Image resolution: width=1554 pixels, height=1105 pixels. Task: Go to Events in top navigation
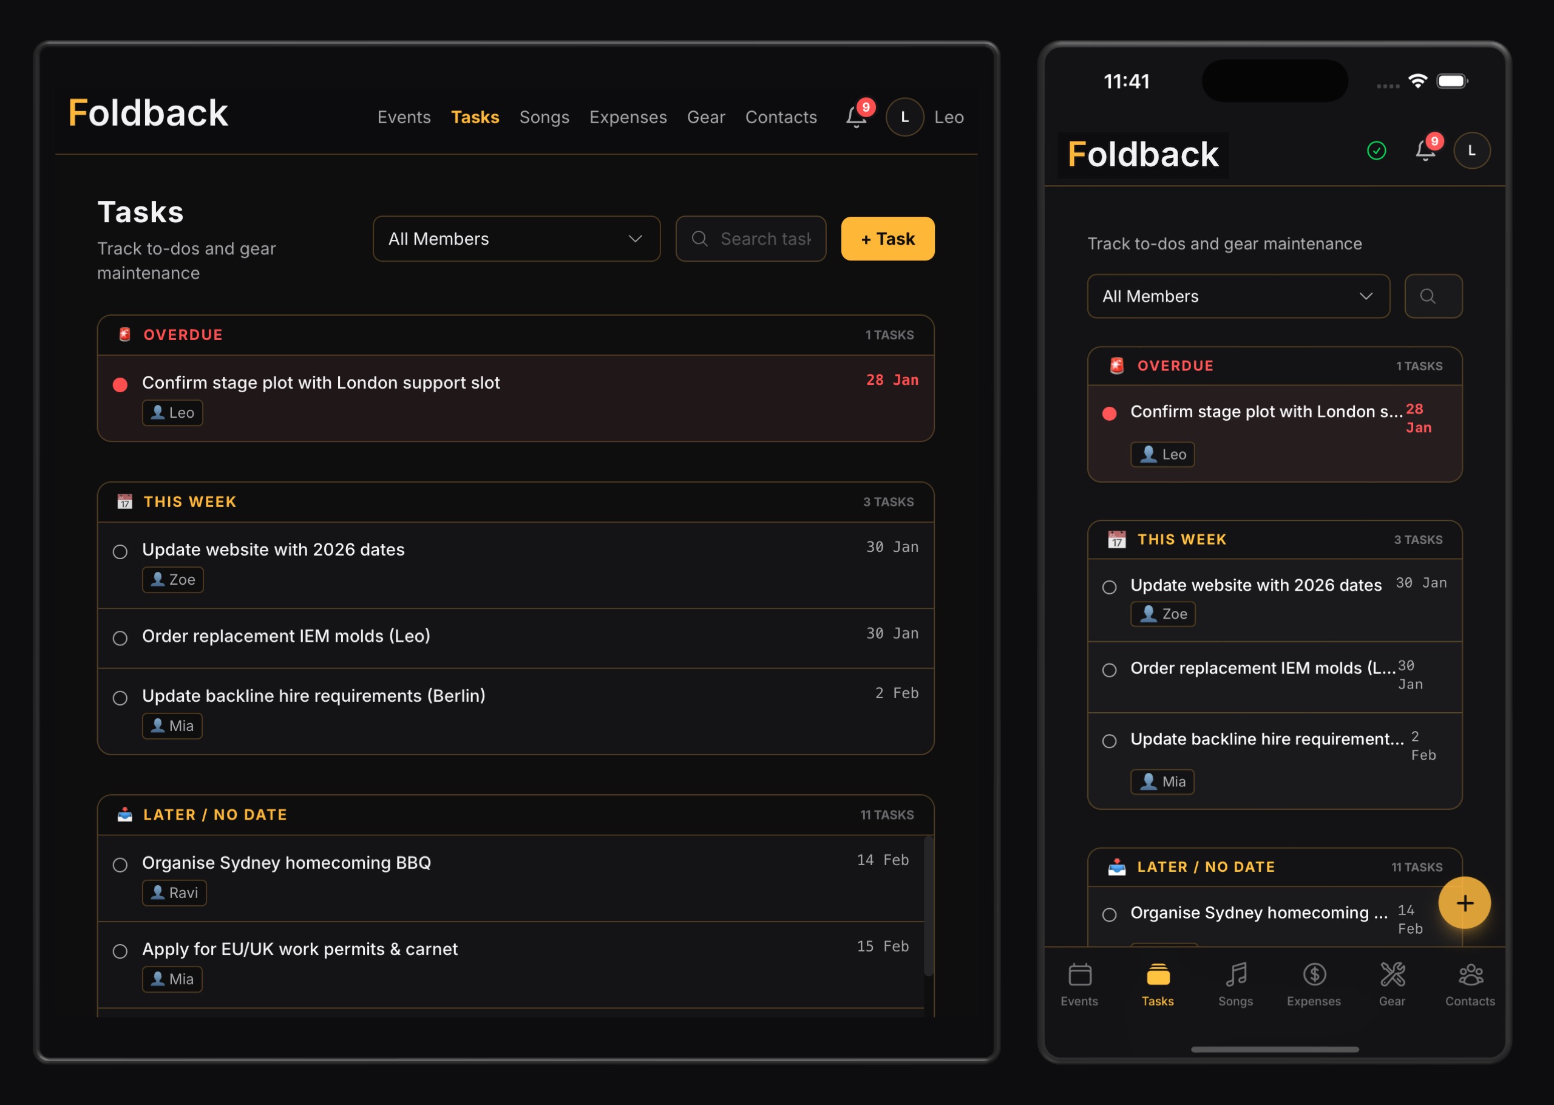(x=404, y=117)
